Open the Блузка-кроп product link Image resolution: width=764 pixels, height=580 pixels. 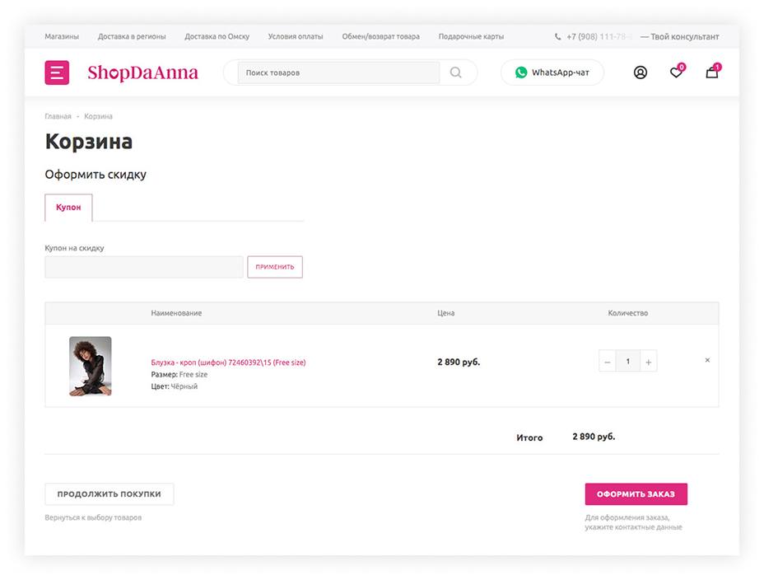pyautogui.click(x=228, y=362)
